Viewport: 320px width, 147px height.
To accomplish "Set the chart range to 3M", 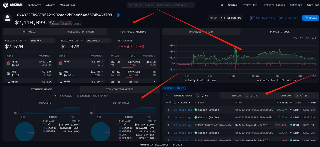I will pos(307,38).
